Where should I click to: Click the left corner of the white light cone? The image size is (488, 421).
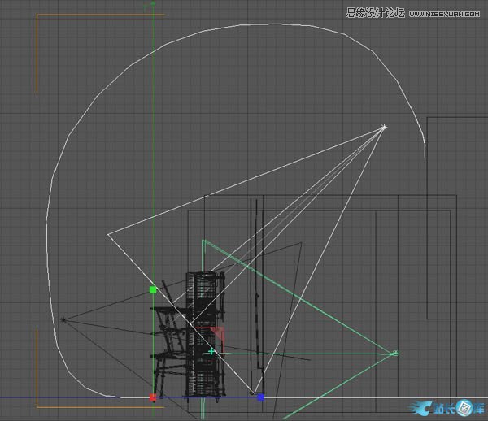[x=108, y=235]
